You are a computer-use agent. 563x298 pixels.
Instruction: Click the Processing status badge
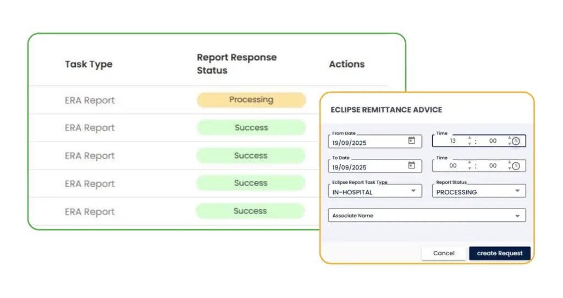pos(251,100)
